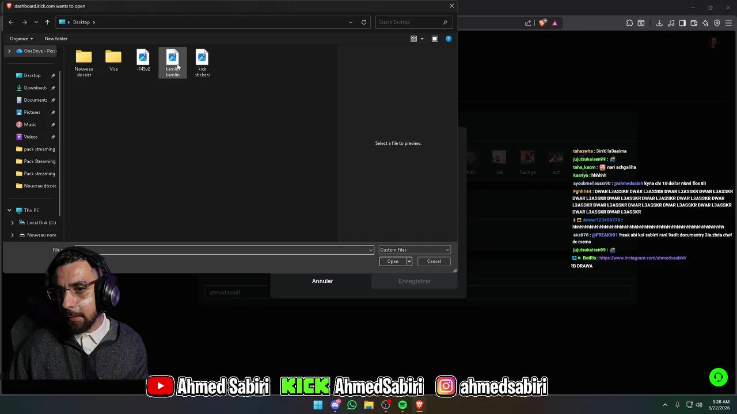Open file dialog help
Viewport: 737px width, 414px height.
pos(449,39)
